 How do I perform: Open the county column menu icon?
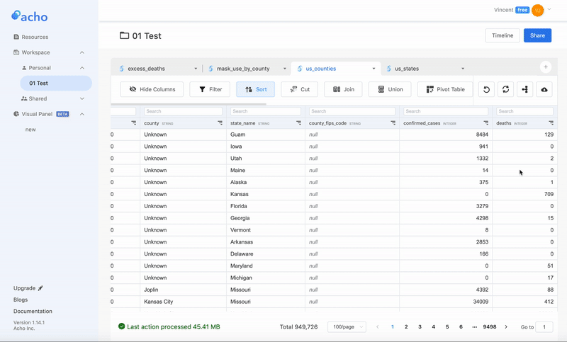pos(220,123)
